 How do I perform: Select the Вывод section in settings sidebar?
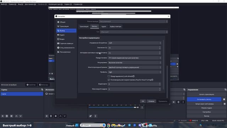point(66,31)
